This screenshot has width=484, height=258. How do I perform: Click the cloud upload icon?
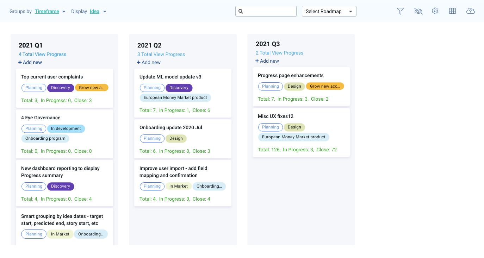coord(470,11)
